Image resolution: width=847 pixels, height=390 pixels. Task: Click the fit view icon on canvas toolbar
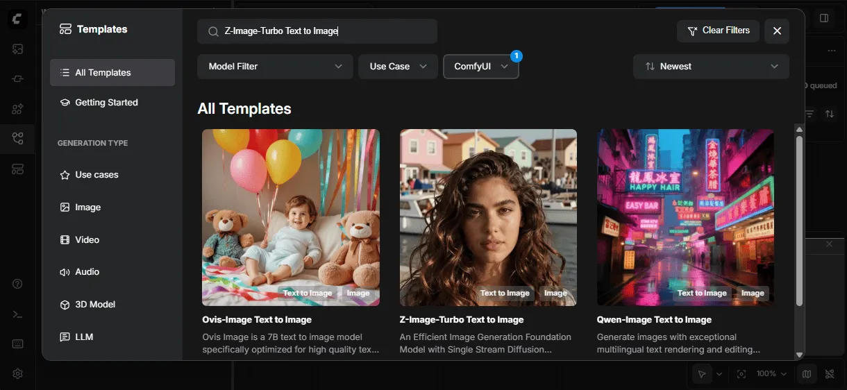point(741,374)
